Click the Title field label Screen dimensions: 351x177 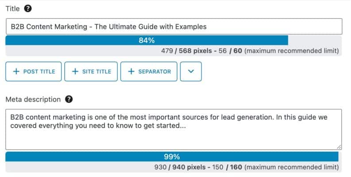[x=12, y=9]
